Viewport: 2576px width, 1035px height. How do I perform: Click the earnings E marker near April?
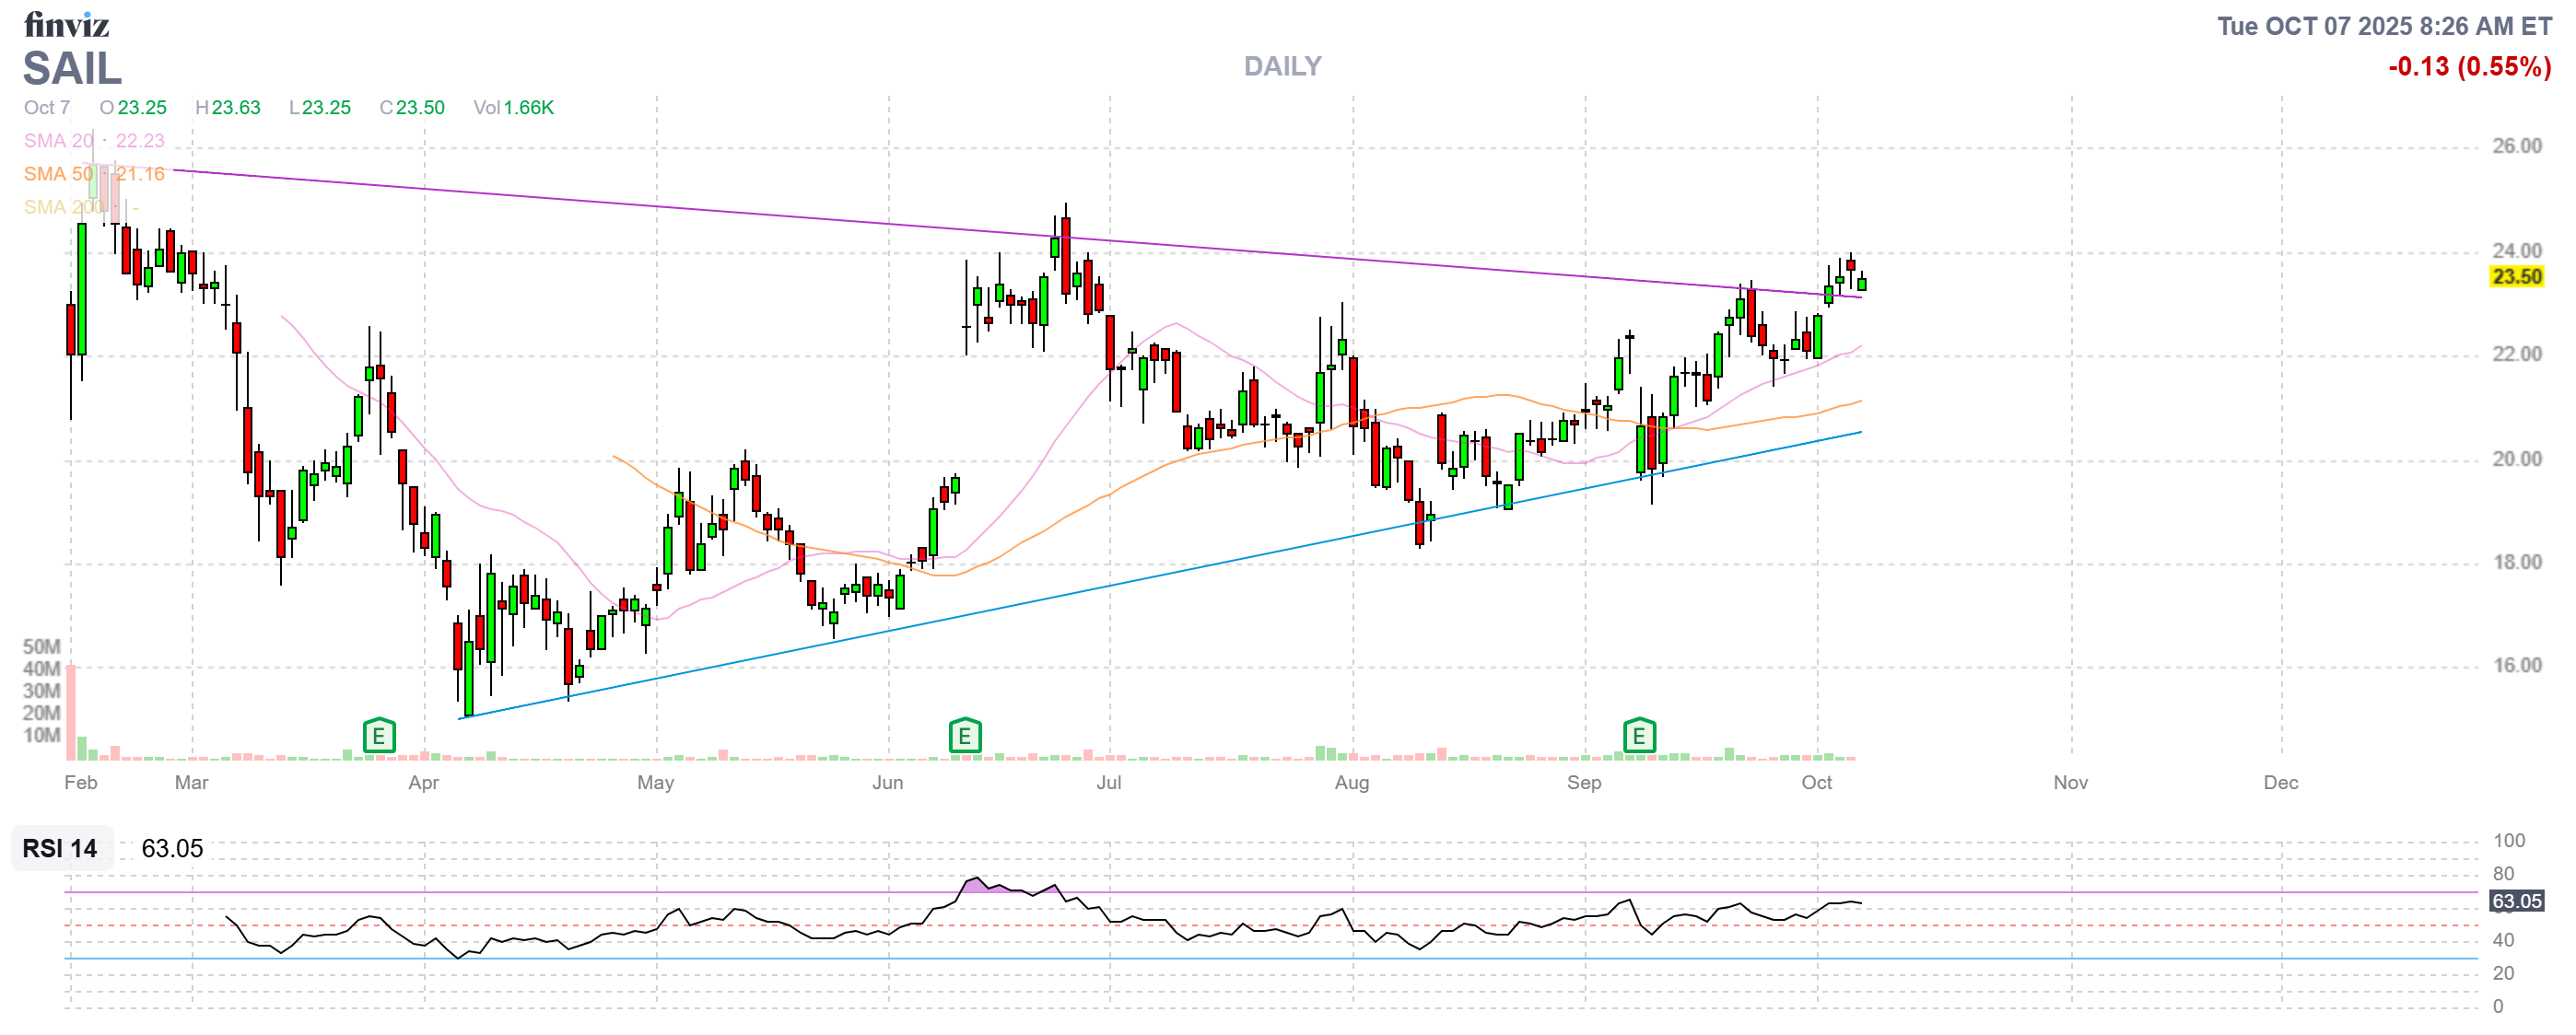coord(379,738)
